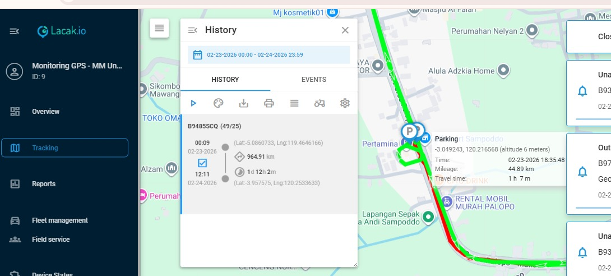Click the end coordinates Lat:-3.957575
Screen dimensions: 611x276
point(277,183)
